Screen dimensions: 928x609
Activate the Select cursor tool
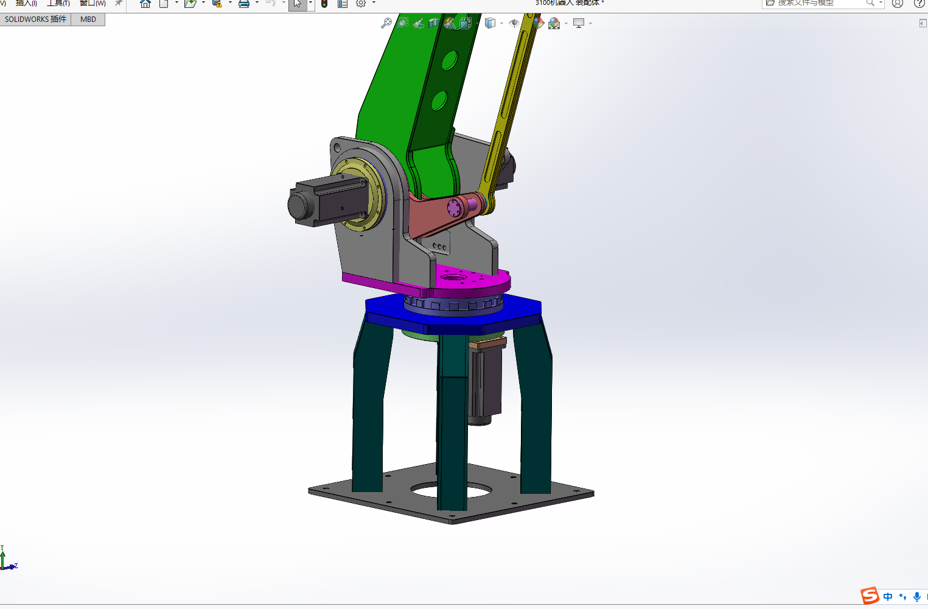(x=298, y=4)
